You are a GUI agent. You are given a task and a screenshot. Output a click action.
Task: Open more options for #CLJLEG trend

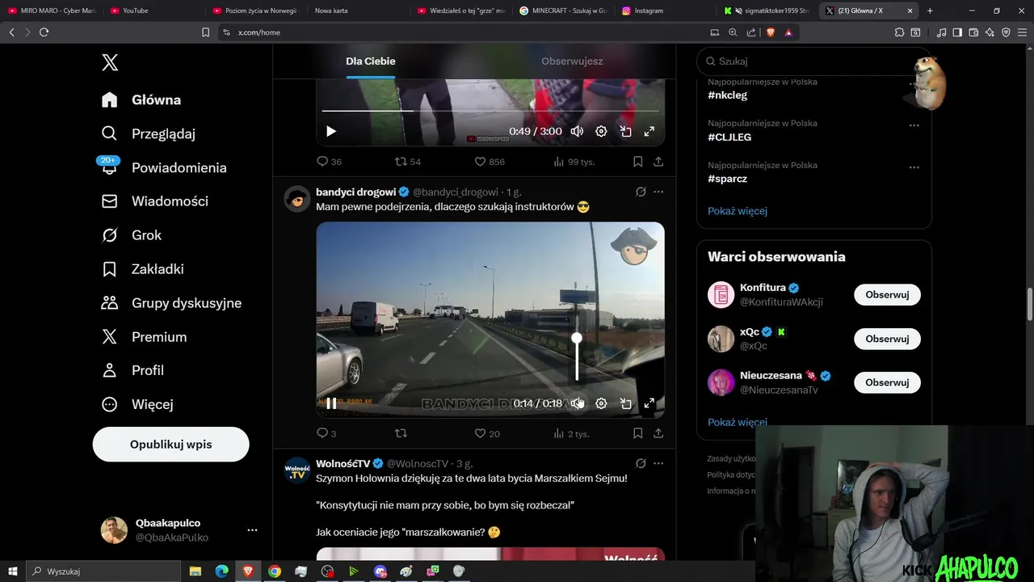(914, 126)
